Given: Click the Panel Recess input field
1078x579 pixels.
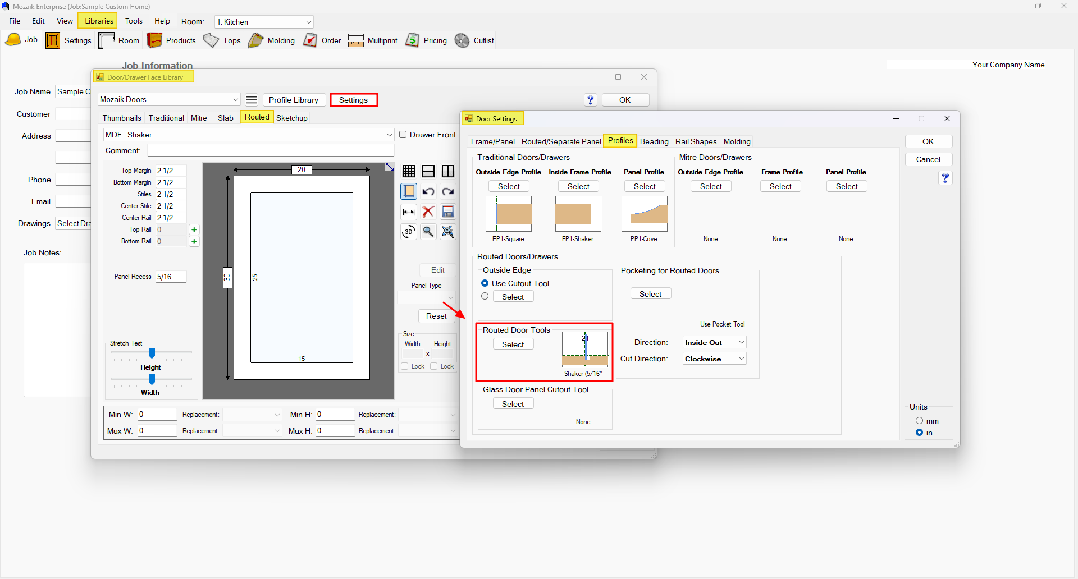Looking at the screenshot, I should (x=171, y=277).
